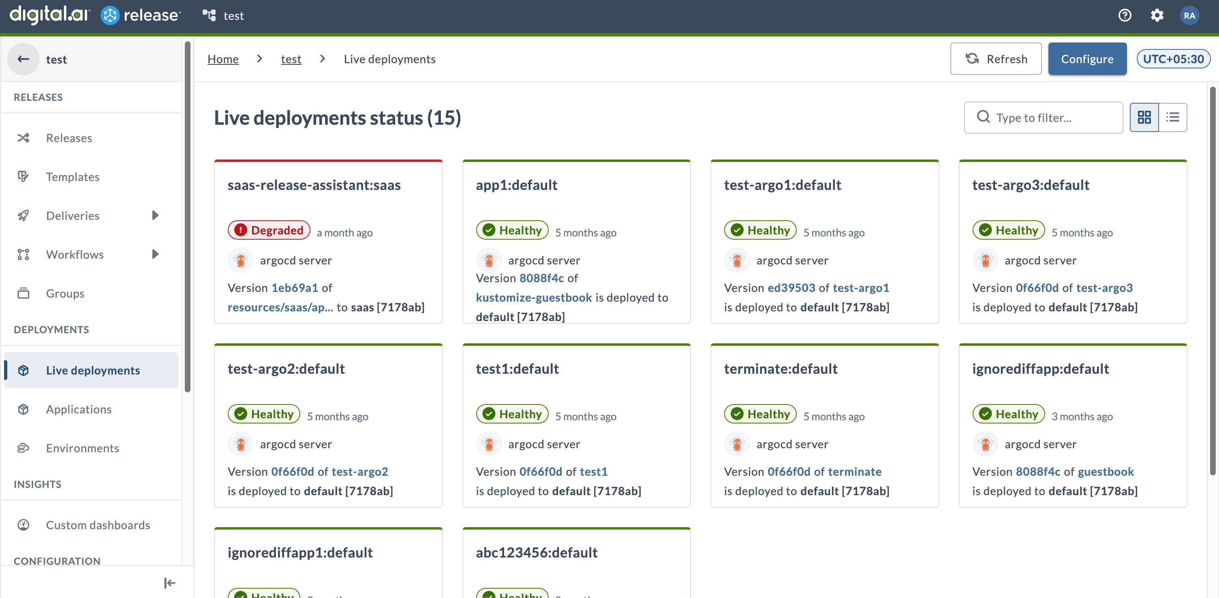The image size is (1219, 598).
Task: Open Releases in the sidebar
Action: [90, 138]
